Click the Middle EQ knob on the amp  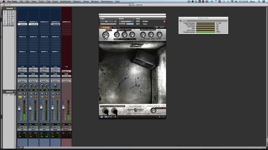pos(124,35)
